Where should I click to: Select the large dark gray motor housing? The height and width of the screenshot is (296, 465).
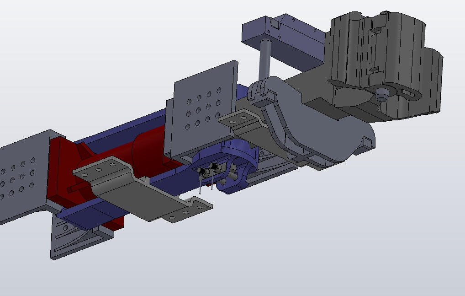[386, 59]
